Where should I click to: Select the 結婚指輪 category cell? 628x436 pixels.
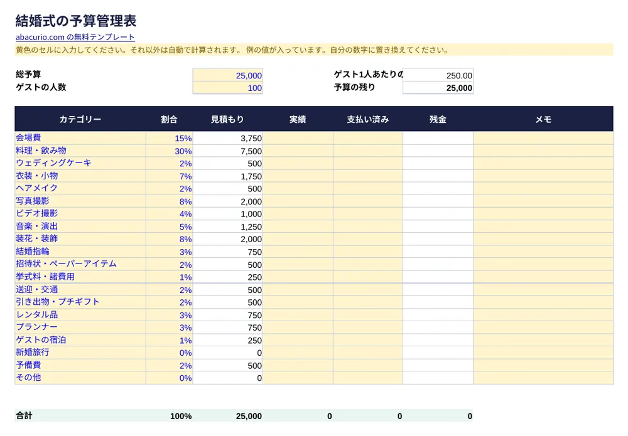point(80,252)
